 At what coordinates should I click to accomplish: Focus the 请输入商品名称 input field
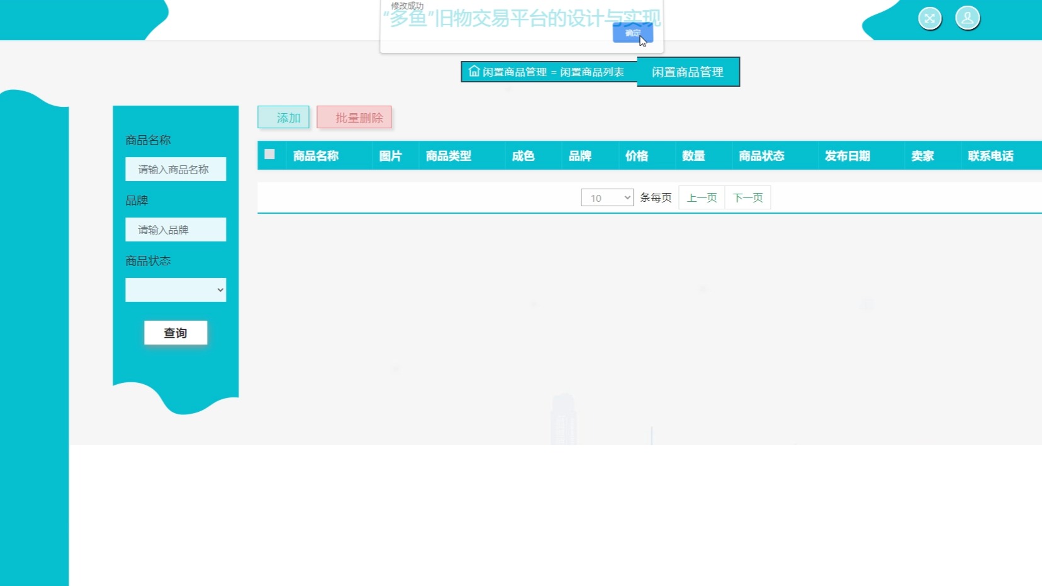click(176, 169)
